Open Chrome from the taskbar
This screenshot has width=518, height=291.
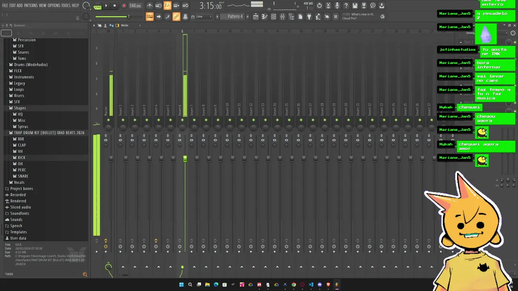[294, 285]
